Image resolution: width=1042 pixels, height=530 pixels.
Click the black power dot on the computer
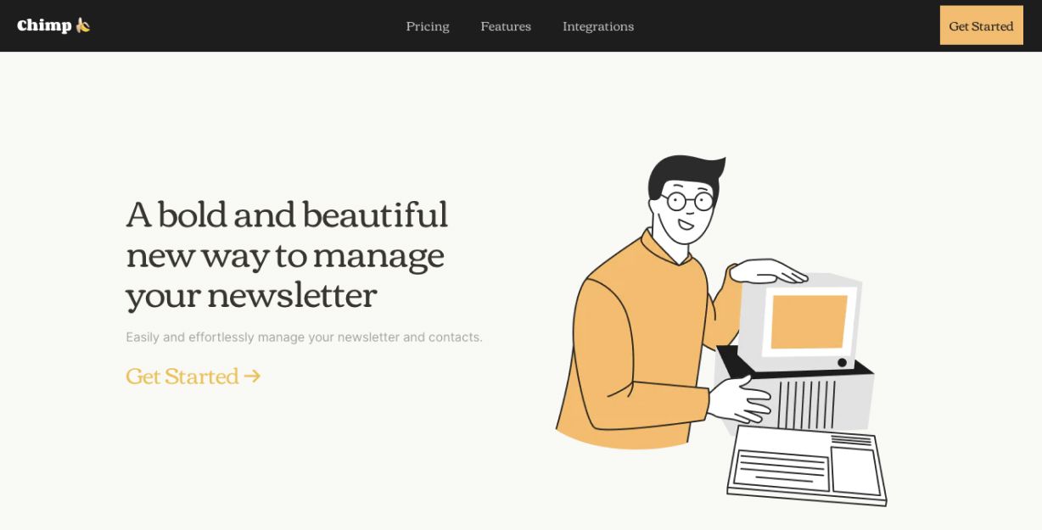(842, 363)
